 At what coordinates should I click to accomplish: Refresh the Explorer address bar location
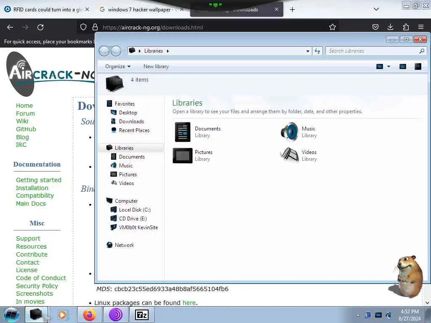[317, 51]
